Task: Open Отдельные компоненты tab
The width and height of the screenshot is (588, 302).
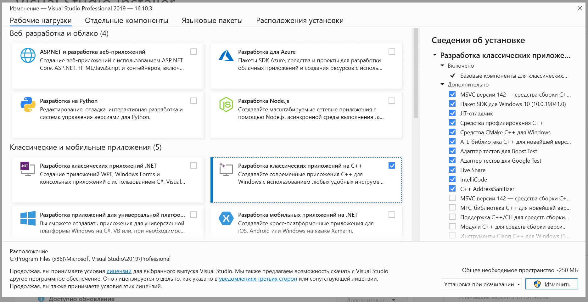Action: [x=126, y=20]
